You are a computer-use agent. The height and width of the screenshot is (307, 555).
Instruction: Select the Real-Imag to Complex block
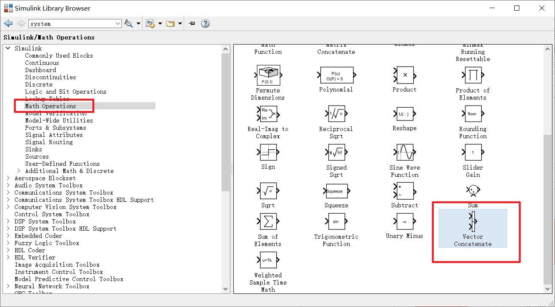click(x=268, y=114)
